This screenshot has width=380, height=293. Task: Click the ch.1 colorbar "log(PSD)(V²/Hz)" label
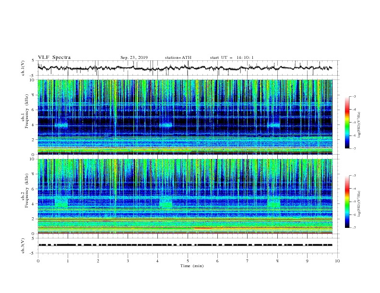[359, 125]
